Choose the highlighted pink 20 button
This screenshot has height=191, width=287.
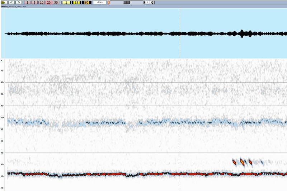click(49, 2)
